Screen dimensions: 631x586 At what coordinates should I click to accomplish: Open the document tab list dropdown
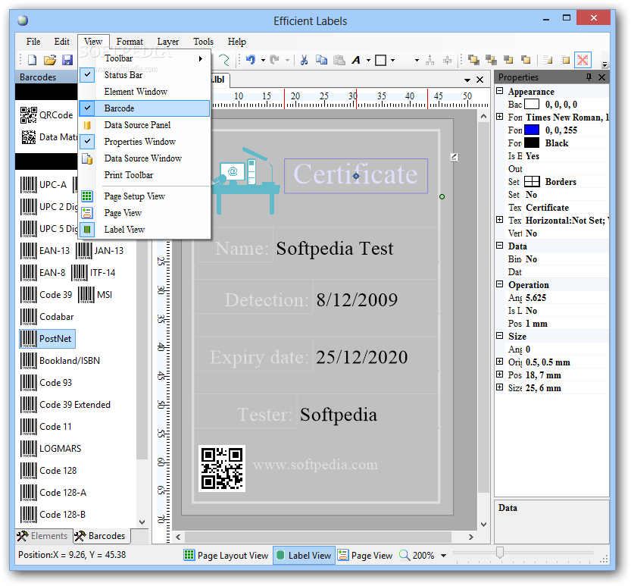pos(467,80)
